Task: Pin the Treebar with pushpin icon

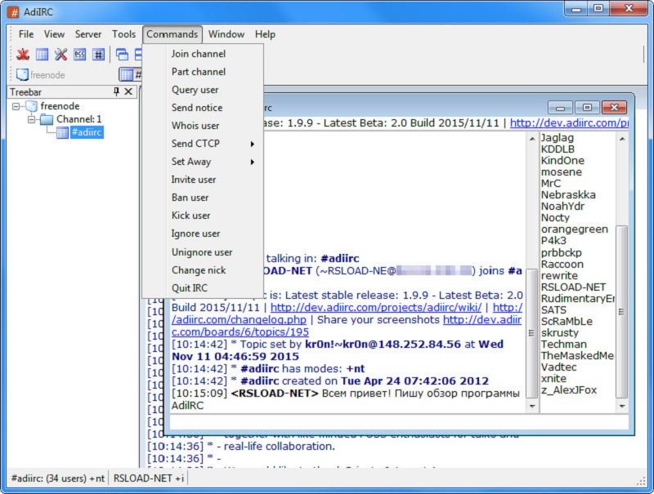Action: coord(116,91)
